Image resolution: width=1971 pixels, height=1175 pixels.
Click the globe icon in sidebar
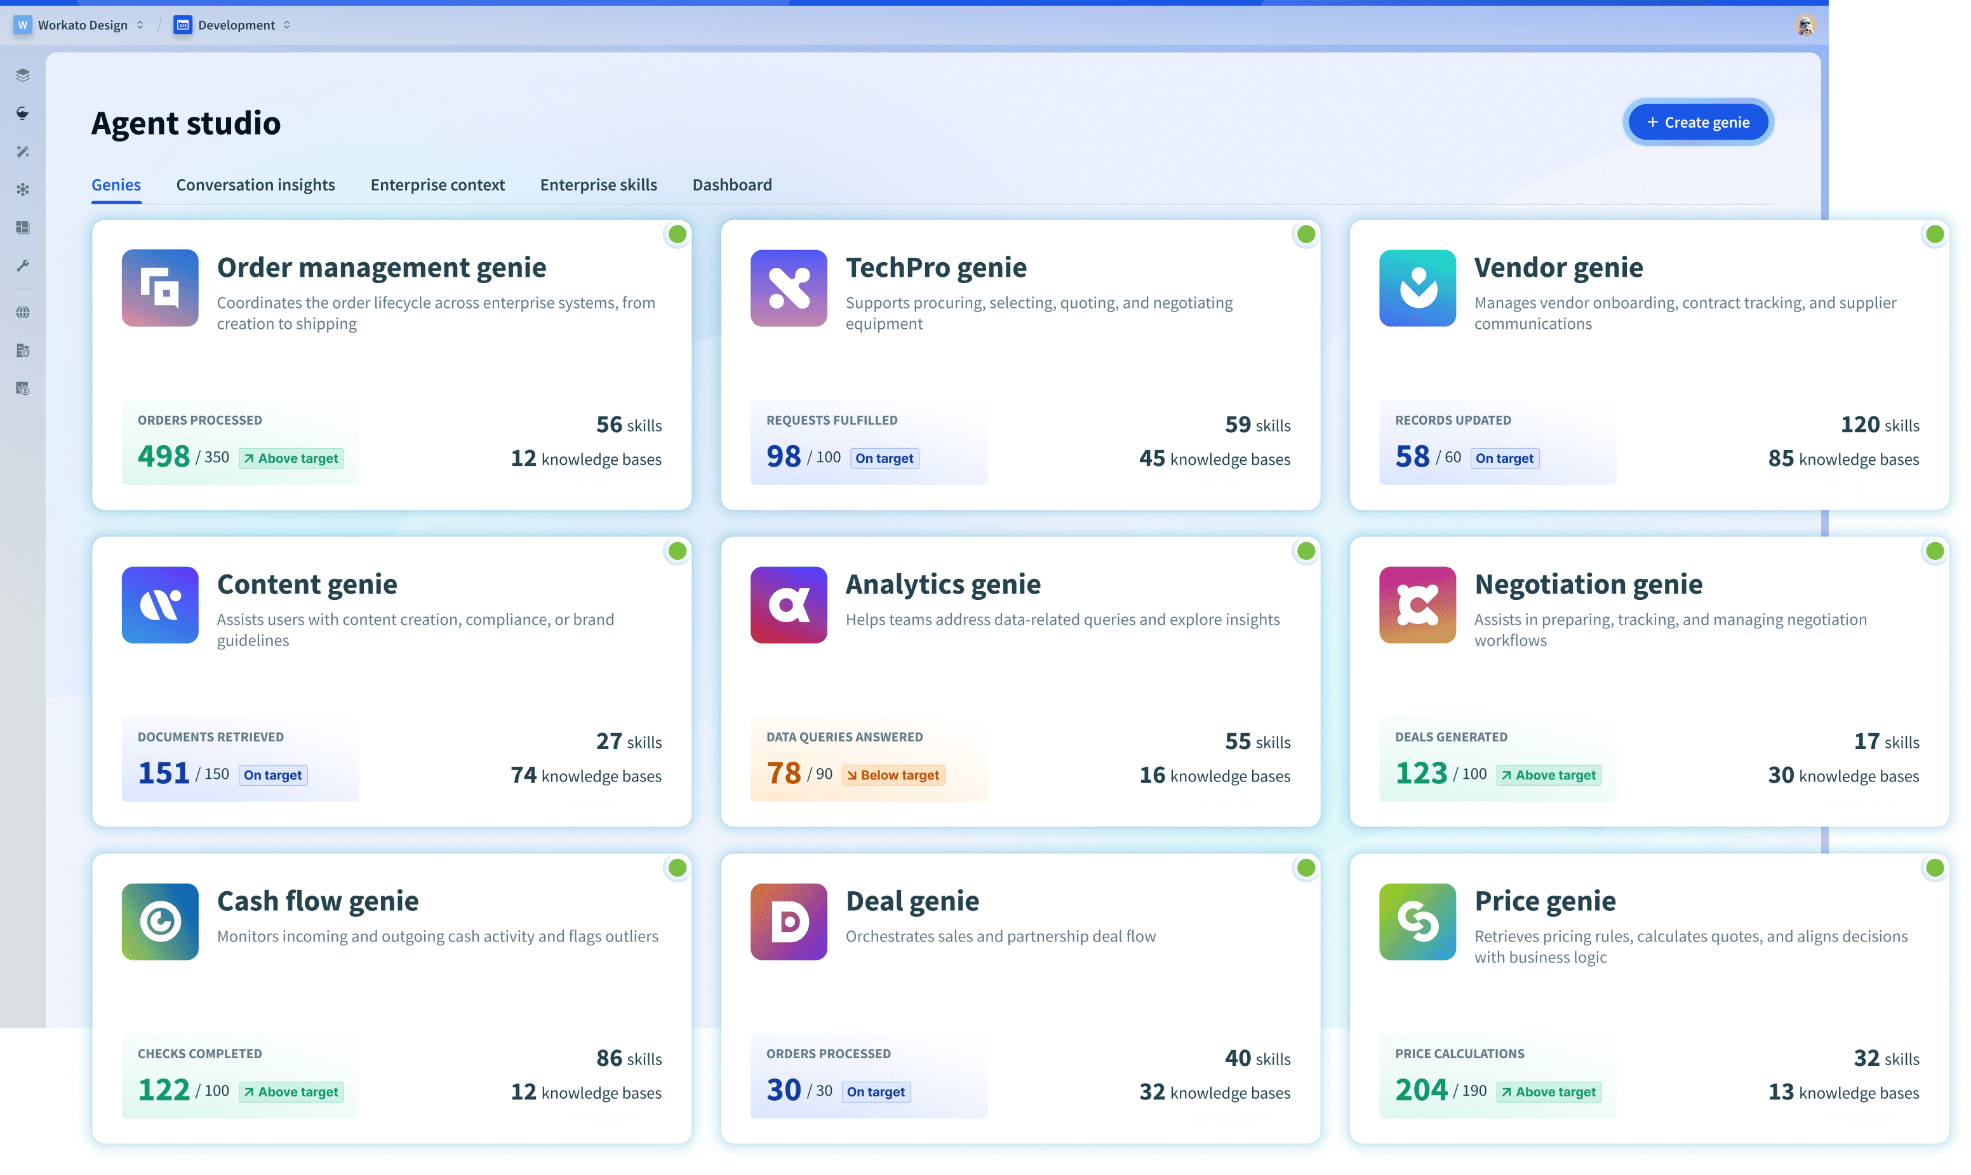[23, 312]
